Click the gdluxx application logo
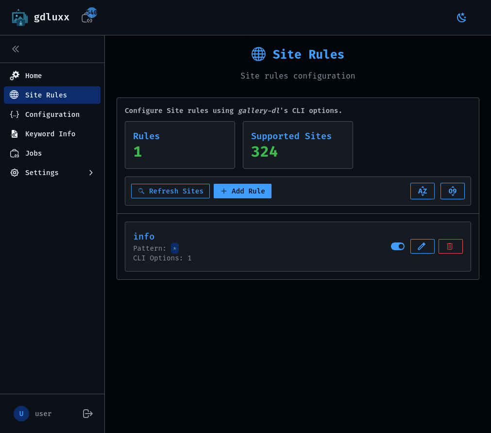The height and width of the screenshot is (433, 491). (x=20, y=17)
